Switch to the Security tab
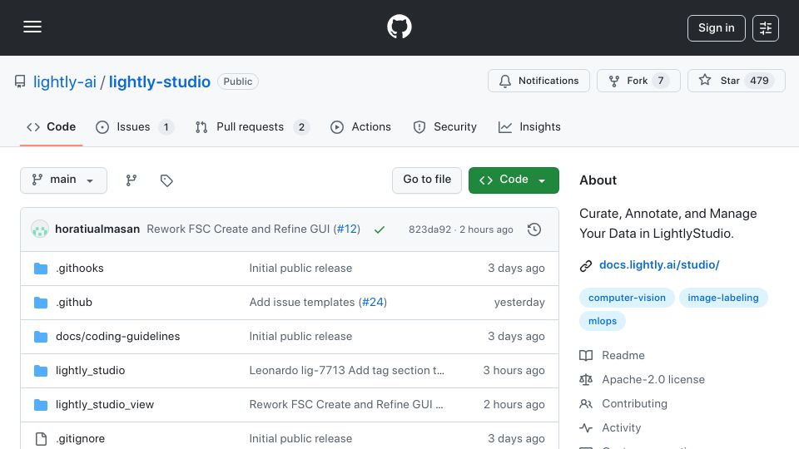 click(444, 126)
